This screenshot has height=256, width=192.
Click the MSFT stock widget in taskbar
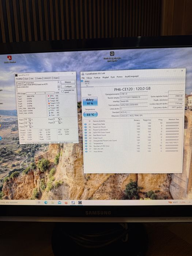(178, 202)
